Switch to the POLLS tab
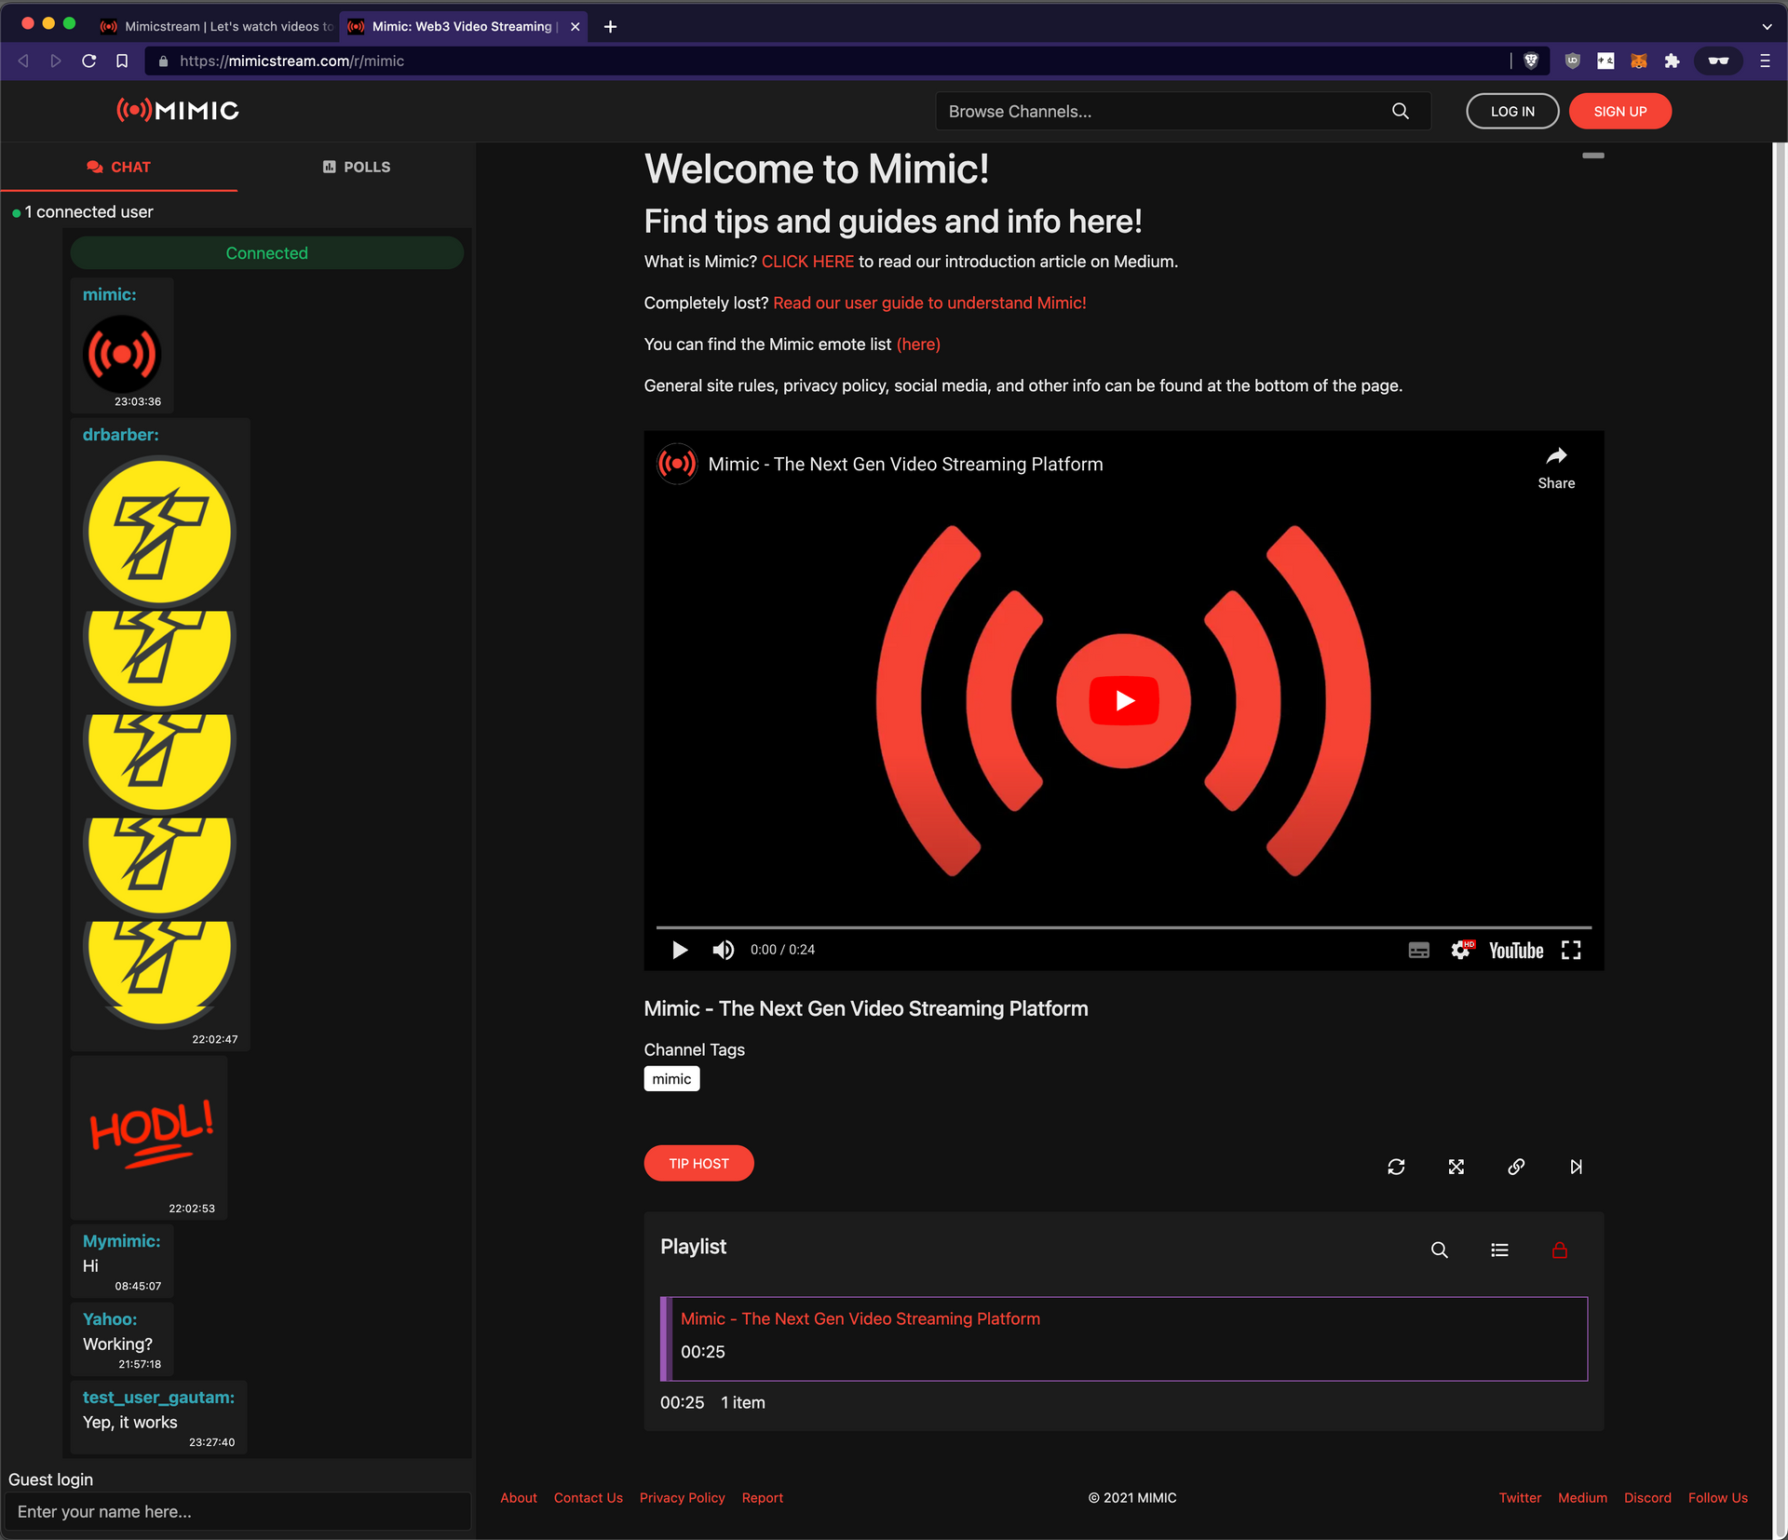 click(x=357, y=167)
